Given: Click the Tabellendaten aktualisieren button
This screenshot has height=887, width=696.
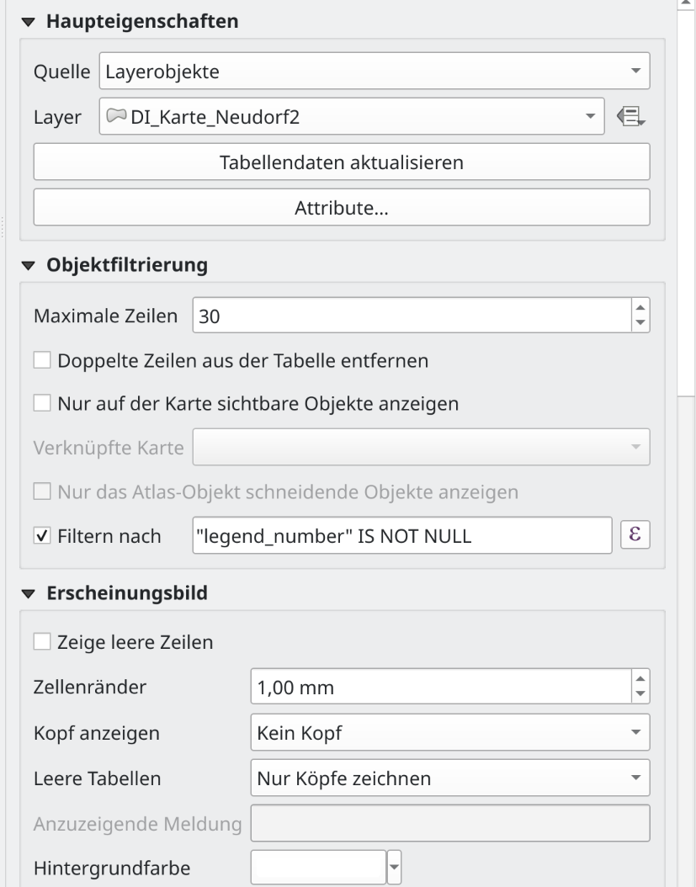Looking at the screenshot, I should 342,162.
